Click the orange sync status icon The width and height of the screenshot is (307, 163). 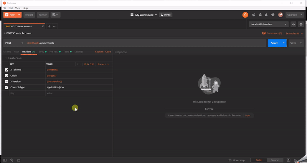coord(245,15)
